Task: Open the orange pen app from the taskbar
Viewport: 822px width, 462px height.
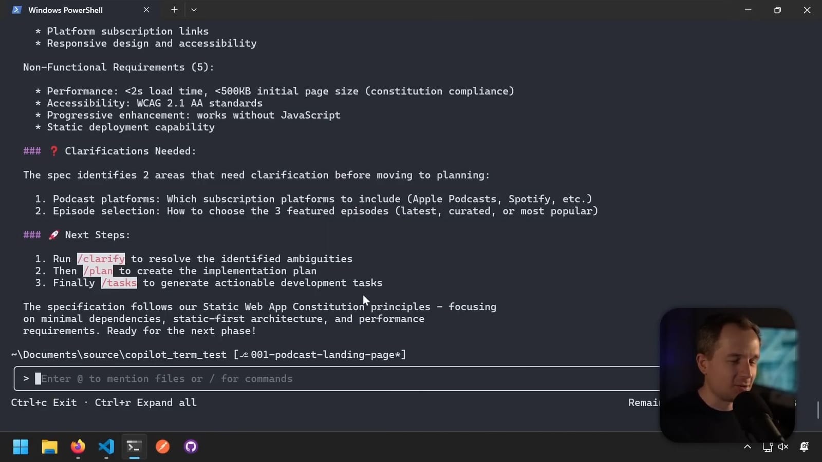Action: click(162, 447)
